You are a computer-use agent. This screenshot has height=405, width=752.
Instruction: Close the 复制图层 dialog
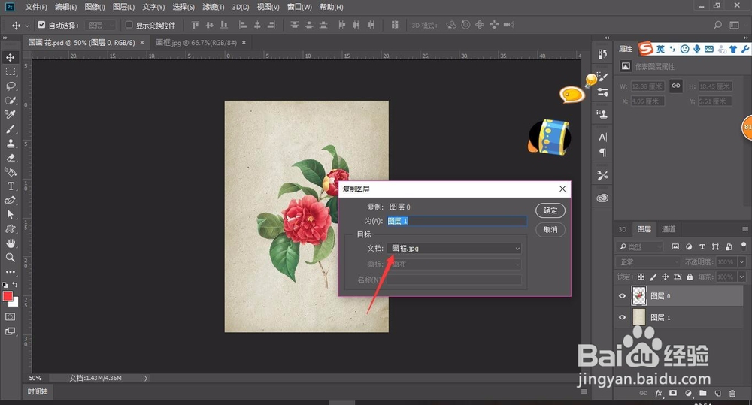click(562, 189)
